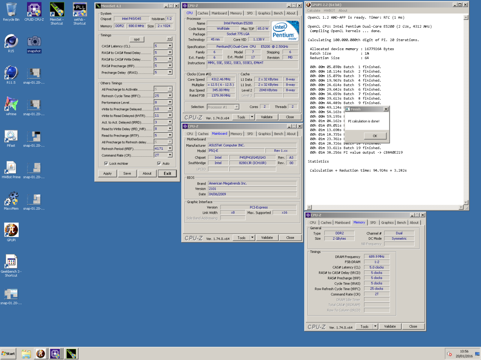Click Validate in Memory CPU-Z window
The width and height of the screenshot is (481, 360).
point(390,327)
